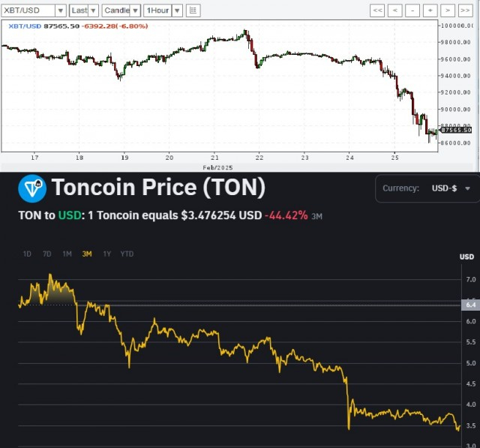Screen dimensions: 480x448
Task: Jump to chart end with >> button
Action: (466, 11)
